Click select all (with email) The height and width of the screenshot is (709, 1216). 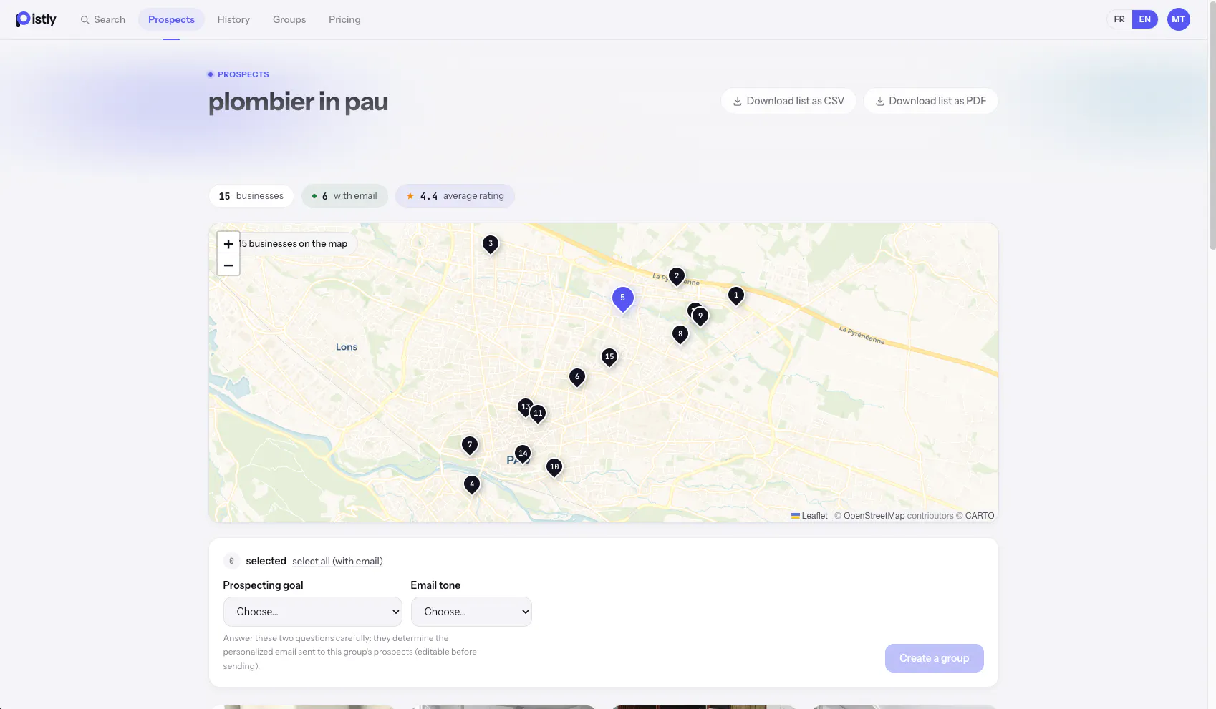click(337, 562)
